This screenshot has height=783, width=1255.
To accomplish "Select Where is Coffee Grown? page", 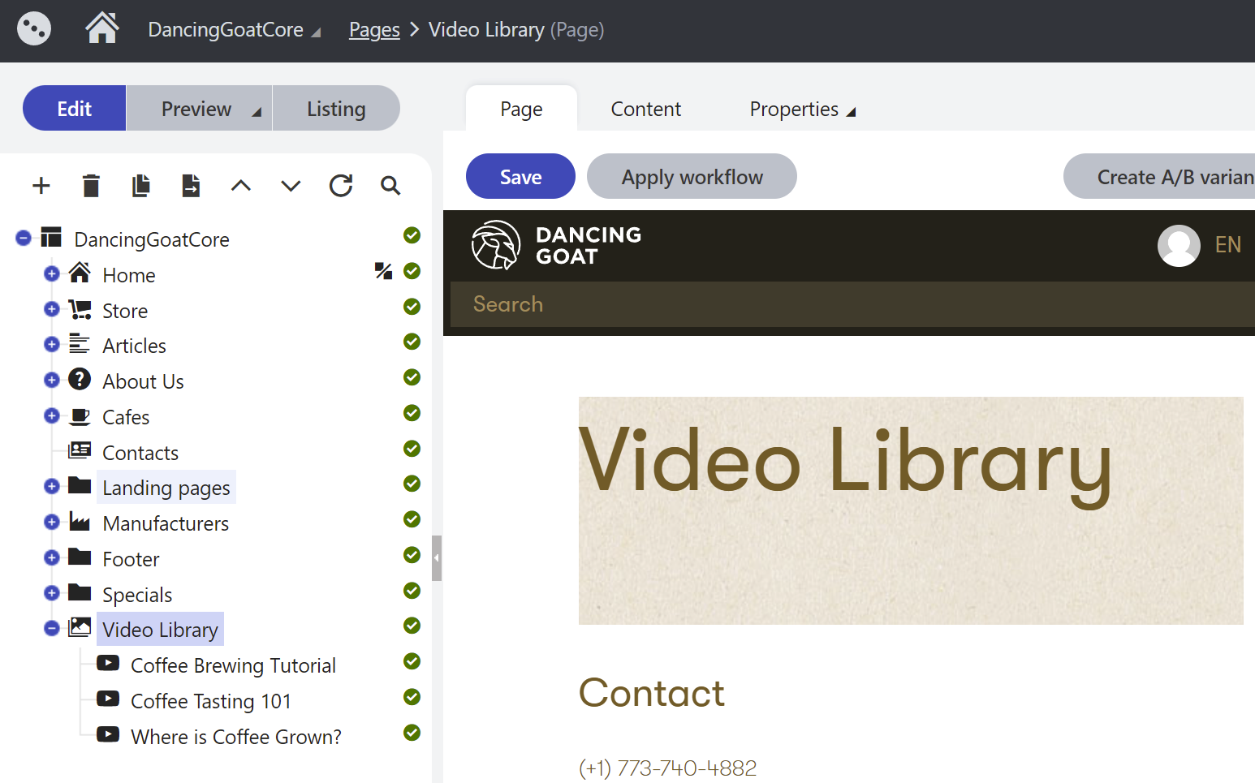I will coord(236,737).
